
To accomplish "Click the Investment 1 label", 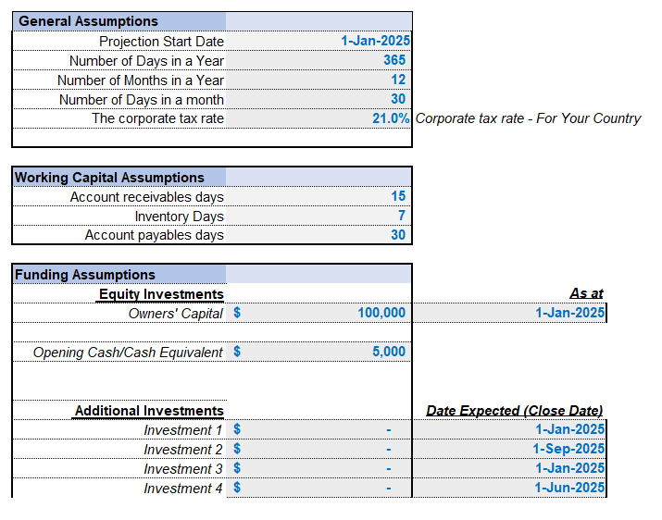I will tap(182, 430).
